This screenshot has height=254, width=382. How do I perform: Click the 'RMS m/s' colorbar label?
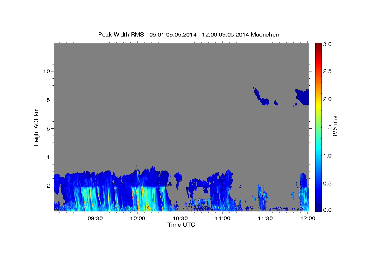click(335, 127)
